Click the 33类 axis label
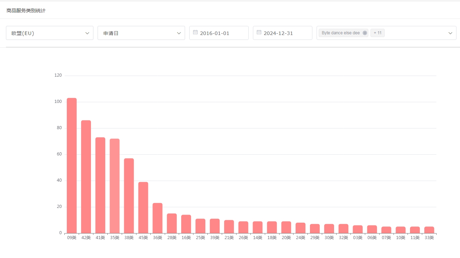This screenshot has height=258, width=460. pos(429,238)
